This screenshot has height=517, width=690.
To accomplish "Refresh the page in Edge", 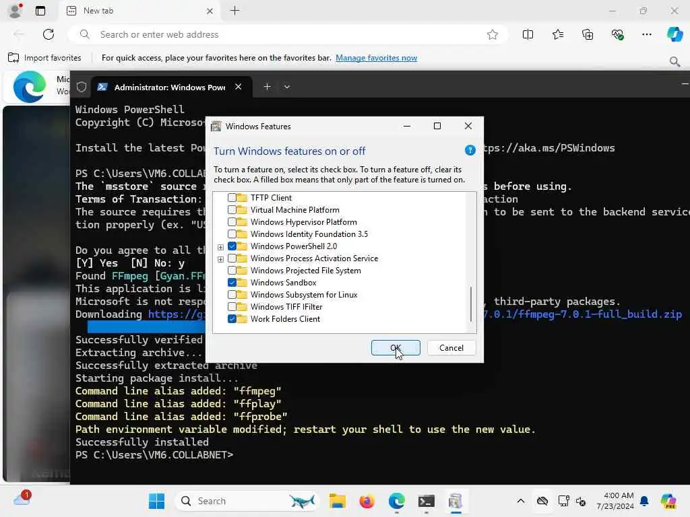I will tap(49, 34).
